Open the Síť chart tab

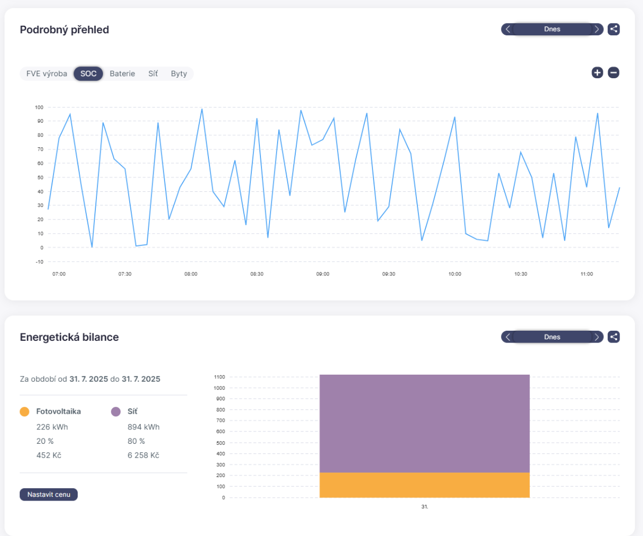pos(153,74)
